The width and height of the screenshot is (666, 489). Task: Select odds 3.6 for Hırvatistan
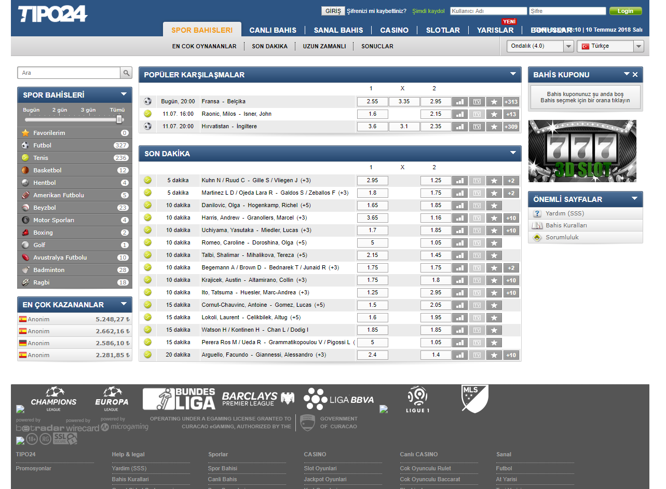(x=372, y=127)
